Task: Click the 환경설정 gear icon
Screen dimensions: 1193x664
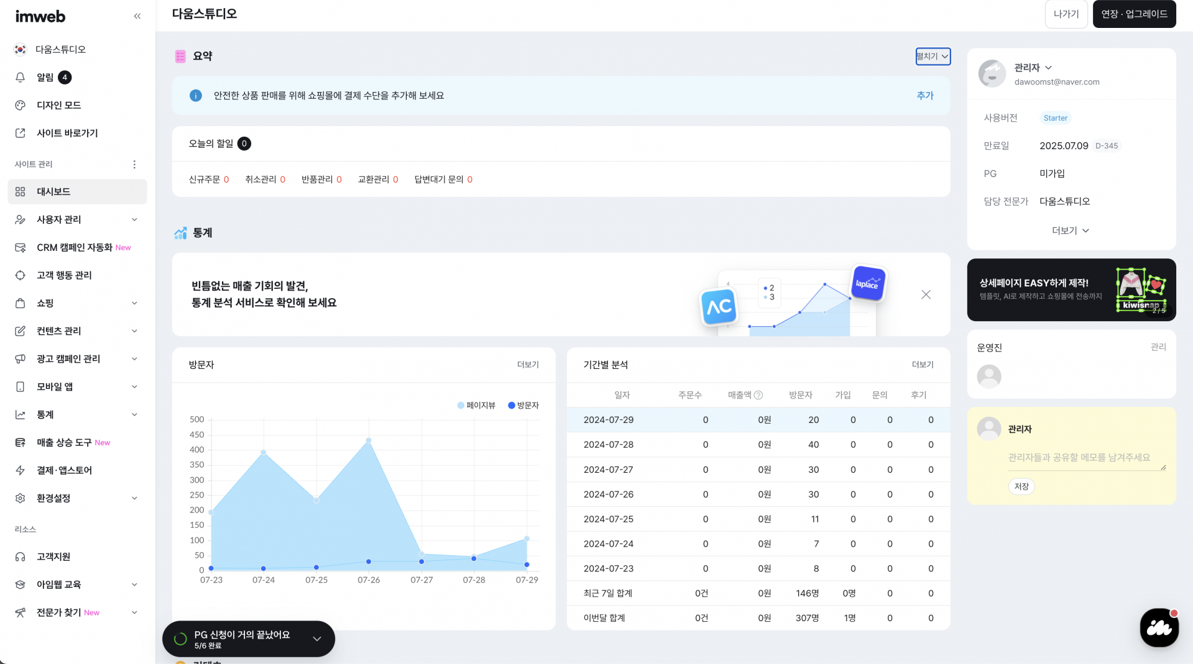Action: pos(21,498)
